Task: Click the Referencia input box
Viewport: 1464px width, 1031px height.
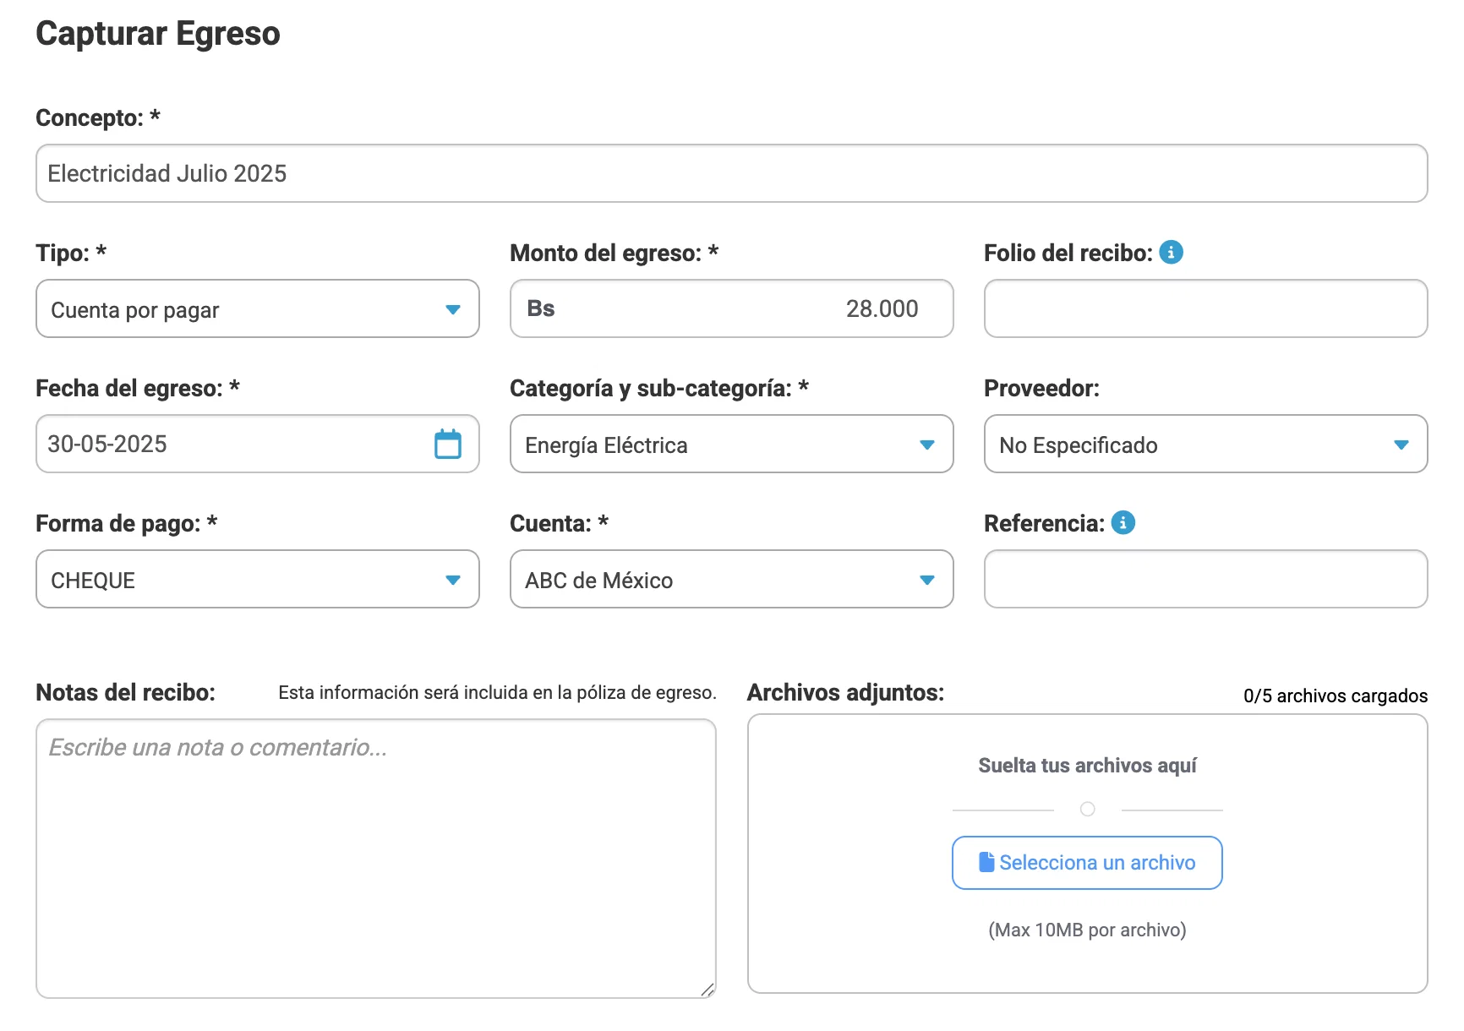Action: tap(1205, 579)
